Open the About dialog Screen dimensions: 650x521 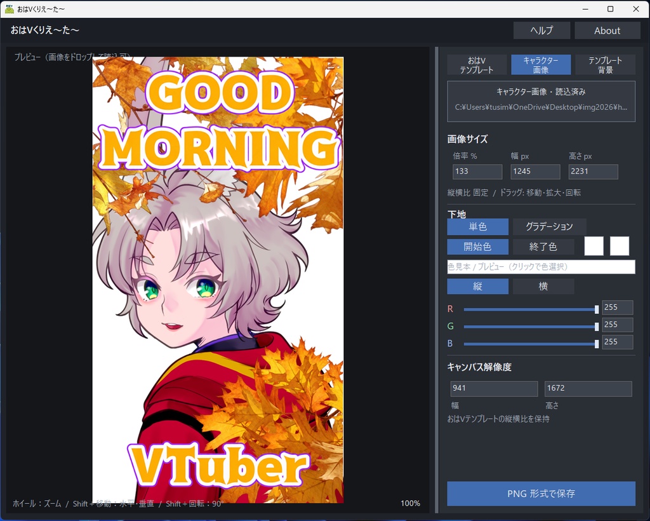(607, 30)
